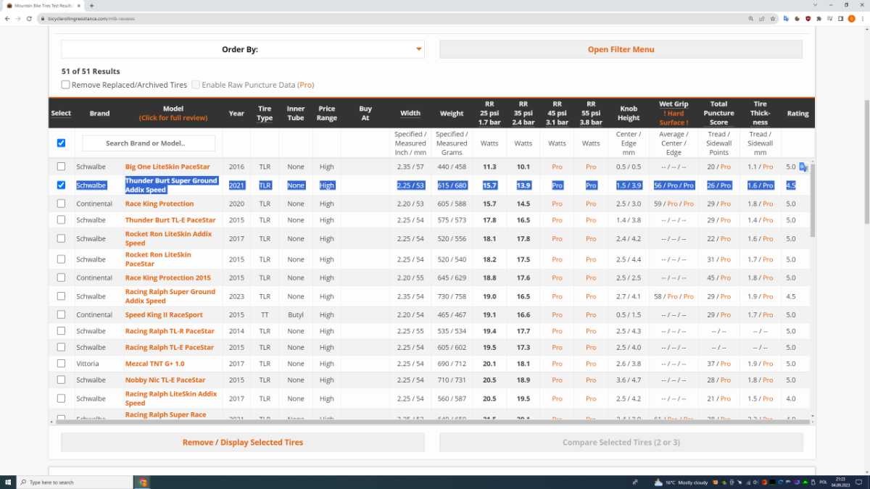Viewport: 870px width, 489px height.
Task: Select the Mezcal TNT G+ 1.0 checkbox
Action: (61, 364)
